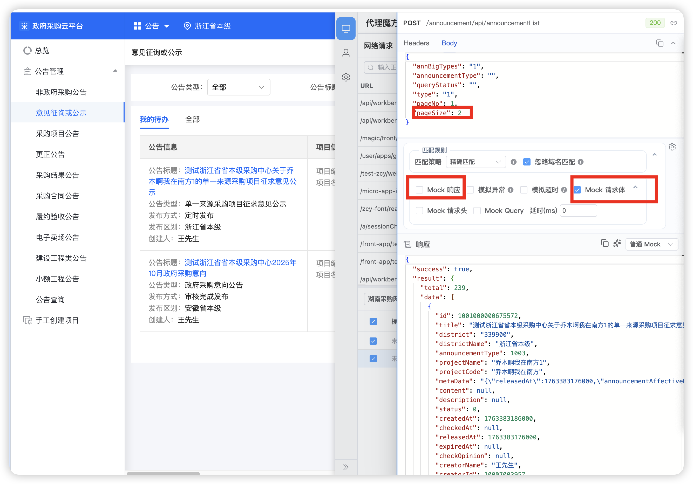The image size is (693, 484).
Task: Uncheck Mock 请求体 checkbox
Action: tap(577, 190)
